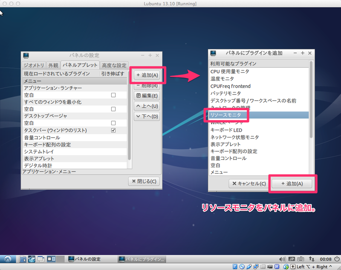Viewport: 341px width, 270px height.
Task: Move plugin down with 下へ(D)
Action: click(x=147, y=116)
